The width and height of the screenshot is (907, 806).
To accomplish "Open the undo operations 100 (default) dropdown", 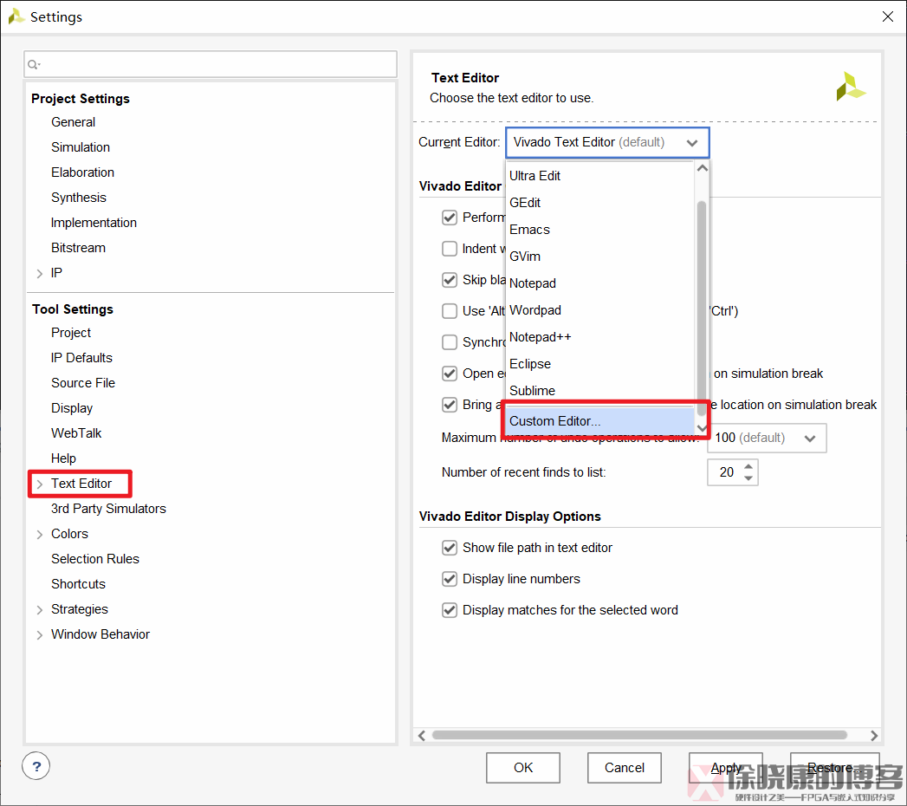I will 767,438.
